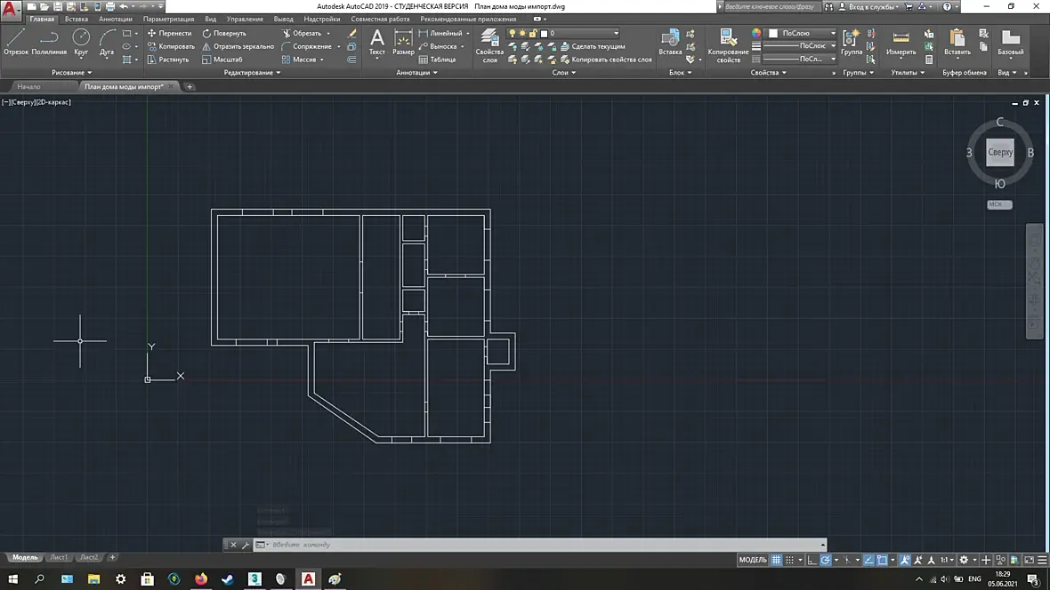1050x590 pixels.
Task: Click Копирование свойств match properties icon
Action: (x=728, y=46)
